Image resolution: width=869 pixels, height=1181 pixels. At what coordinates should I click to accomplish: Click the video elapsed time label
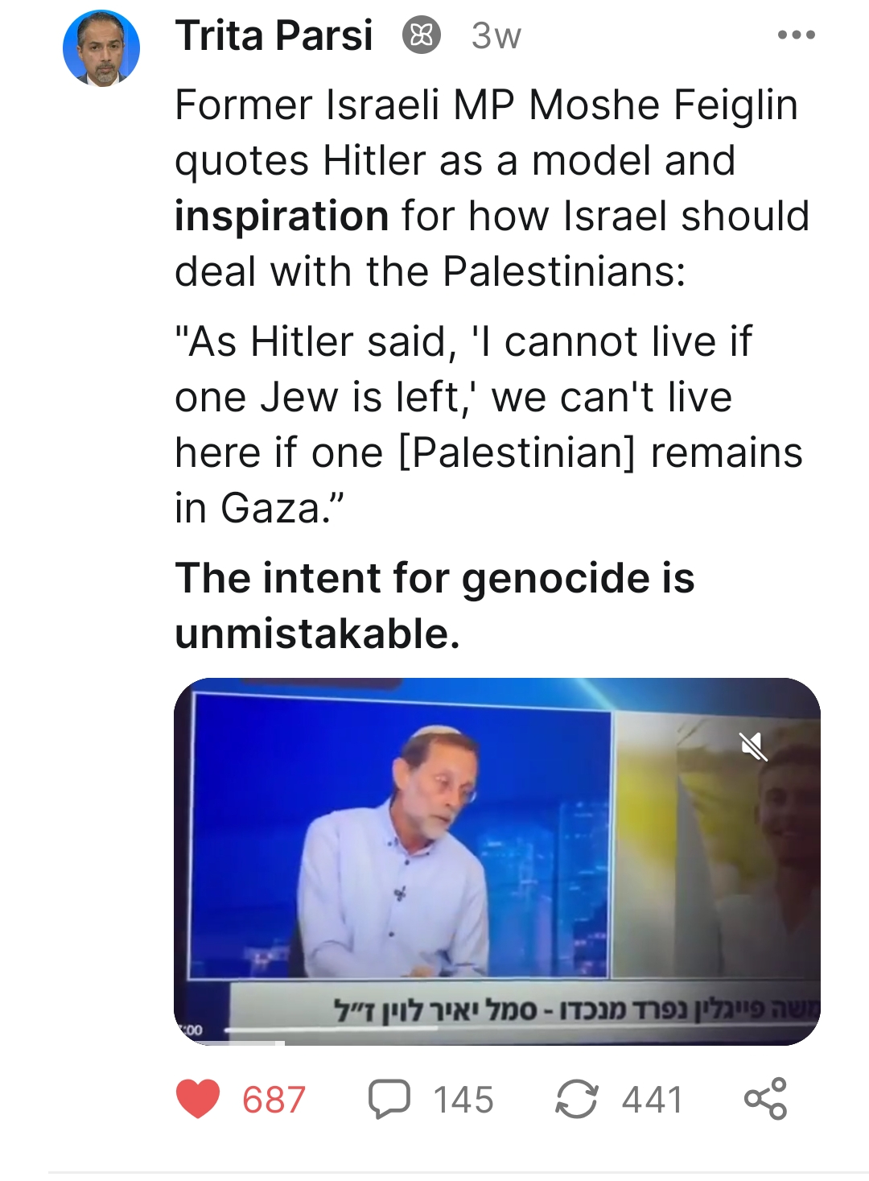pyautogui.click(x=192, y=1030)
